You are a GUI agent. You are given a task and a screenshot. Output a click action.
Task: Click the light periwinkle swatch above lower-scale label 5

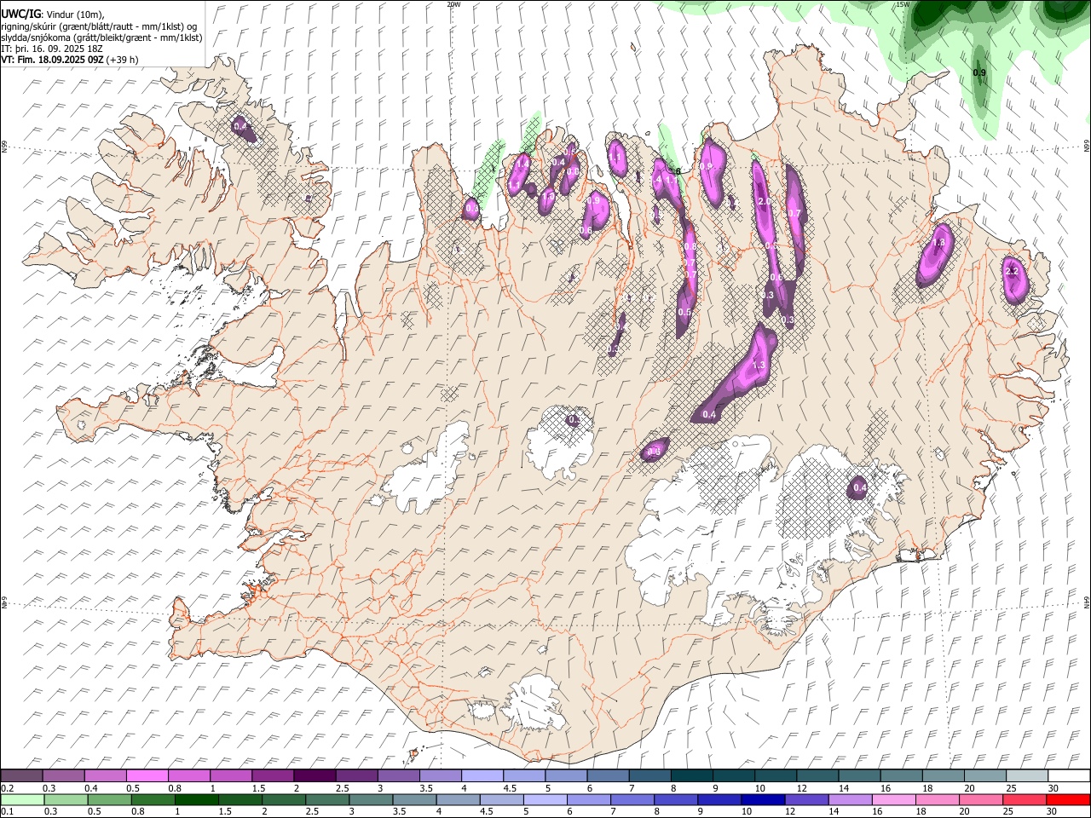point(545,799)
